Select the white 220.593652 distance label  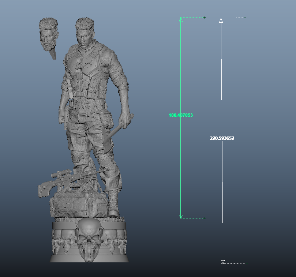tap(222, 138)
